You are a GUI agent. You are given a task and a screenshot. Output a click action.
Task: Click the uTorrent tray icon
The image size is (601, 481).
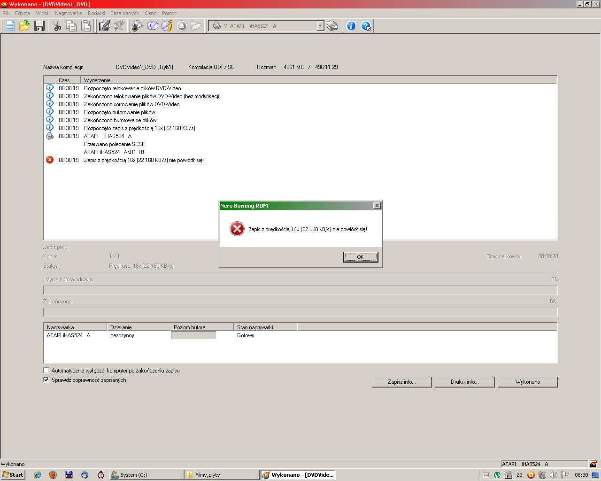click(497, 475)
